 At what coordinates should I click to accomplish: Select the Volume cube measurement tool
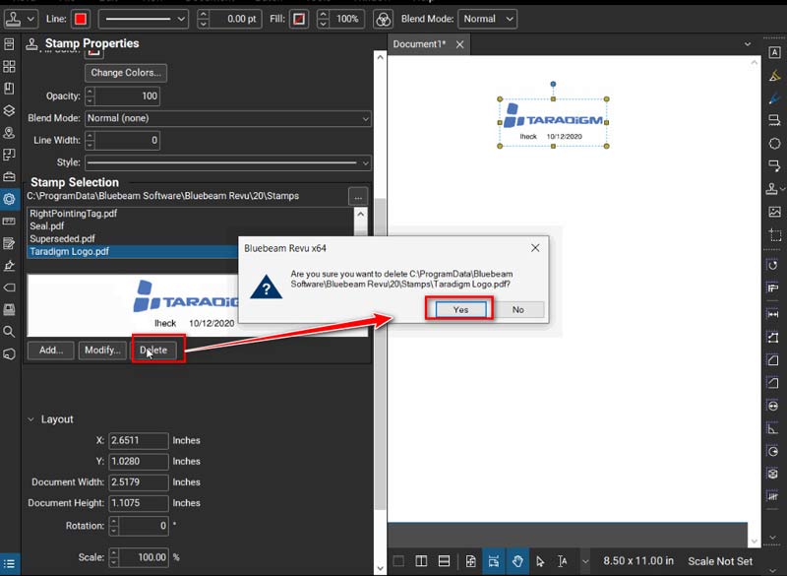773,474
